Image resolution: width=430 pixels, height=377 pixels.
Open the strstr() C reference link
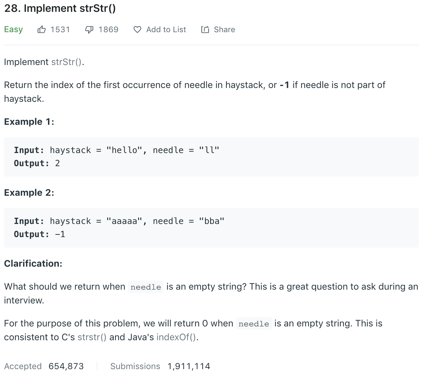[92, 337]
